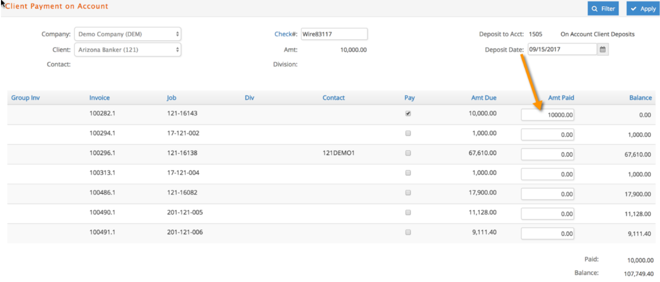Click On Account Client Deposits text
The image size is (660, 282).
(x=597, y=34)
